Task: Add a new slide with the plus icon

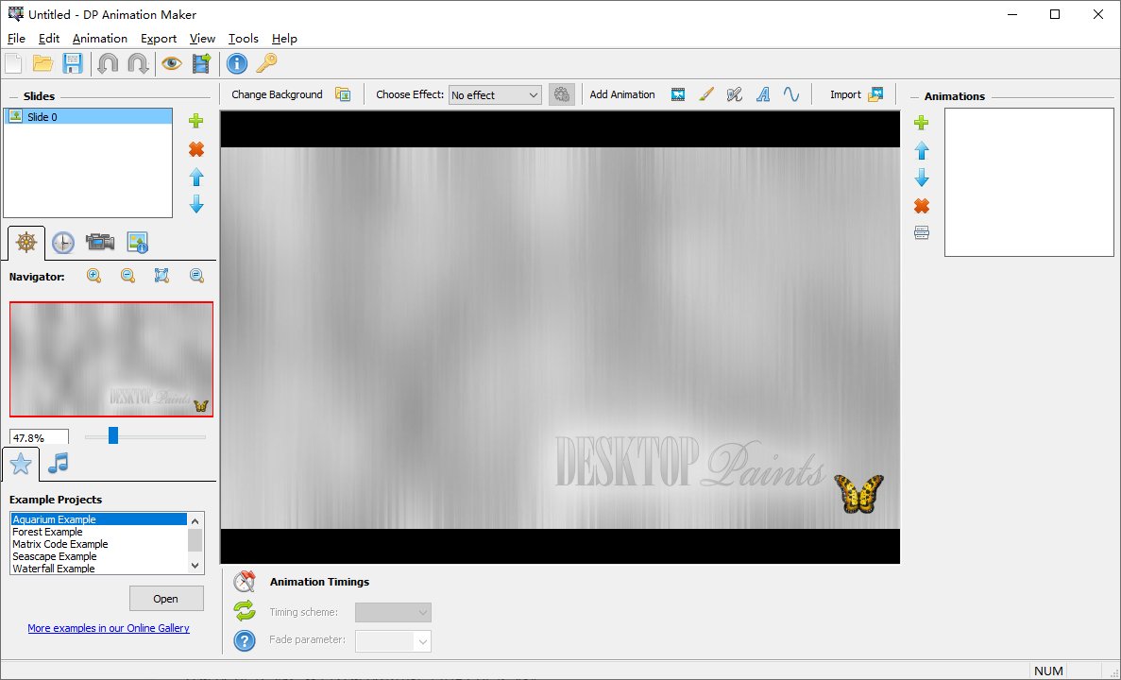Action: (x=195, y=121)
